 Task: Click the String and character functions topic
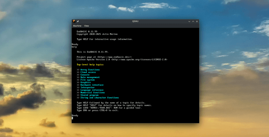tap(100, 98)
